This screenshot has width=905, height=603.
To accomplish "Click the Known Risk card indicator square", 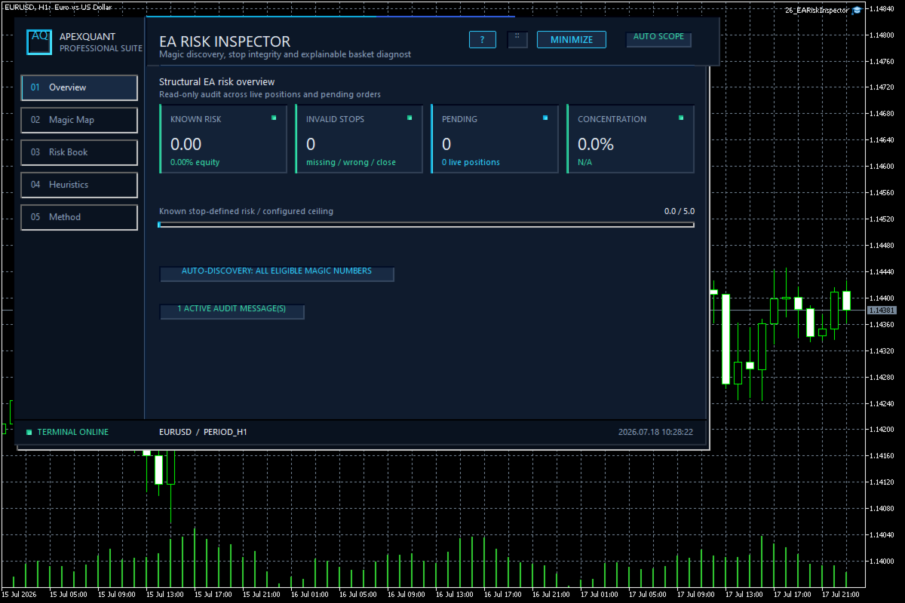I will (x=274, y=118).
